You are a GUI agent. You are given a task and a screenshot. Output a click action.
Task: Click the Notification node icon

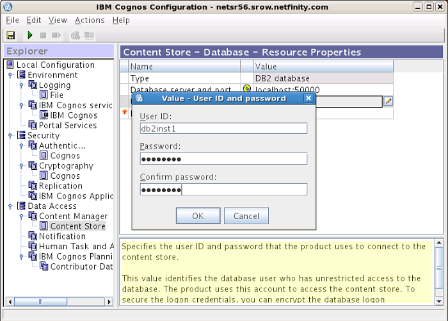[33, 236]
